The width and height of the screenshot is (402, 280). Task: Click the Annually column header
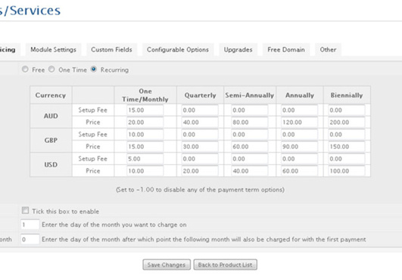tap(300, 95)
